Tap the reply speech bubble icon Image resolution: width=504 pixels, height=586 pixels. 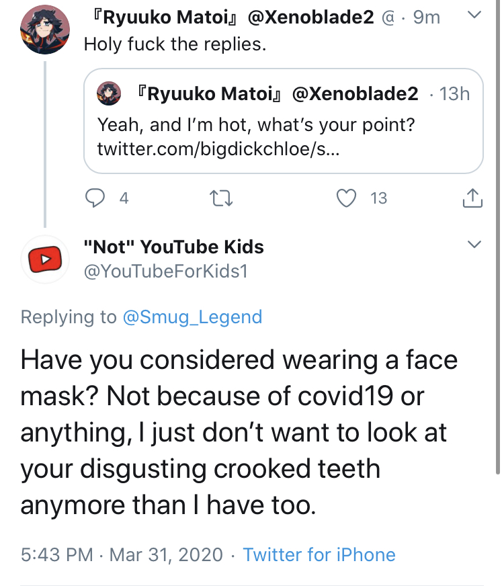click(x=95, y=198)
